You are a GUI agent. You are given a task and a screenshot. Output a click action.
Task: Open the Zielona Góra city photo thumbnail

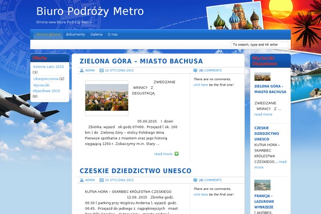click(106, 98)
